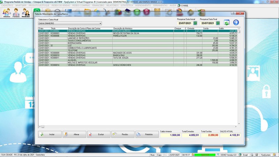Click the blue arrow exit icon

tap(236, 22)
